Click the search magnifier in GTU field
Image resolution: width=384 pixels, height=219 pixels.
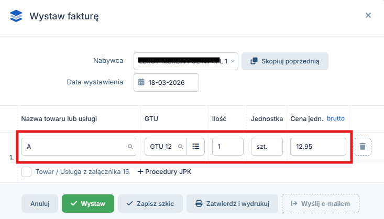(181, 147)
